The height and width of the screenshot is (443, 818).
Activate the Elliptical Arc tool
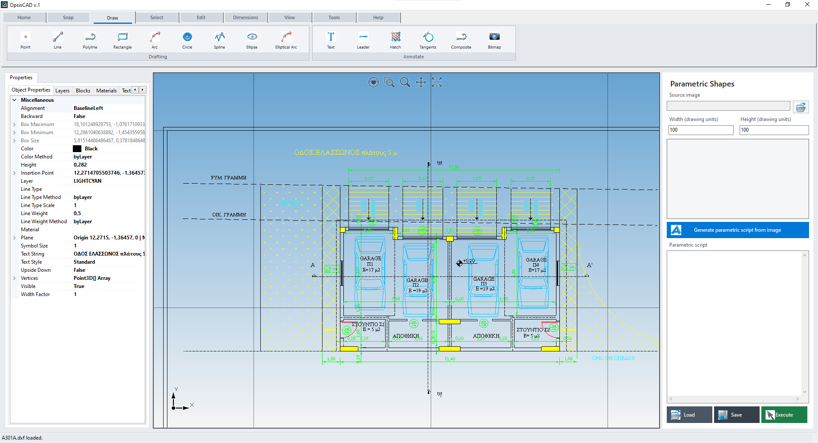click(286, 40)
